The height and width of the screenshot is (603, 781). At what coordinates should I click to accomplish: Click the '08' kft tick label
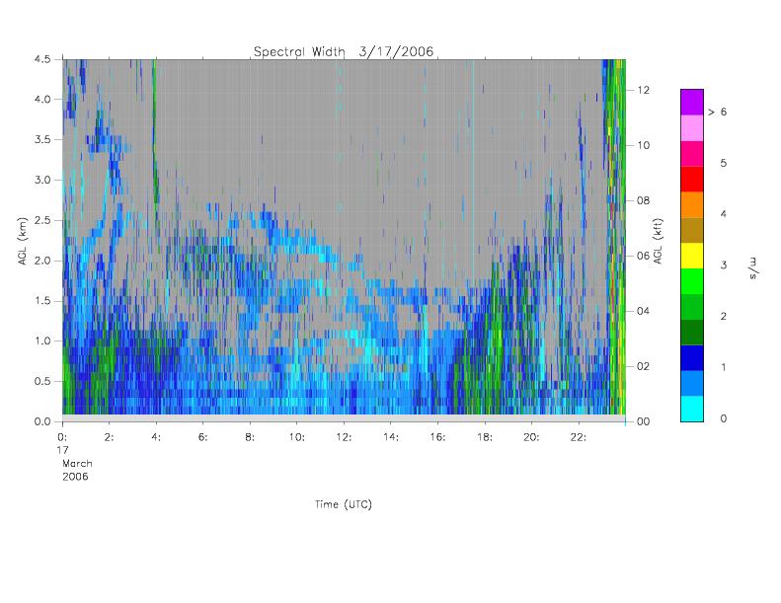(x=643, y=200)
